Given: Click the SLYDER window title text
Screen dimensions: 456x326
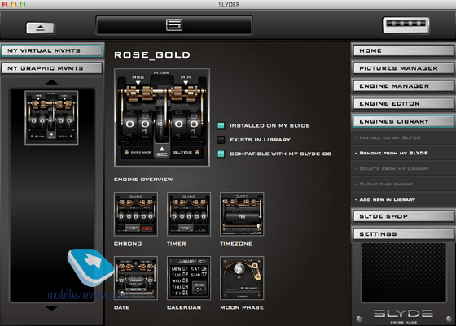Looking at the screenshot, I should click(x=229, y=4).
